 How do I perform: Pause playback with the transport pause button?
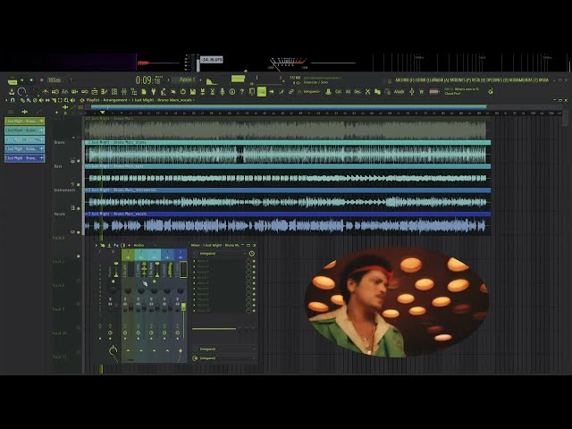[21, 80]
